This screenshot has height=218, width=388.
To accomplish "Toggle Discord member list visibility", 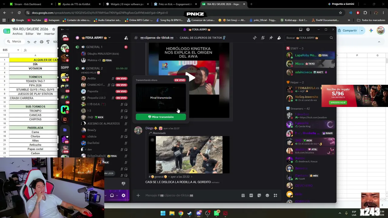I will (279, 38).
